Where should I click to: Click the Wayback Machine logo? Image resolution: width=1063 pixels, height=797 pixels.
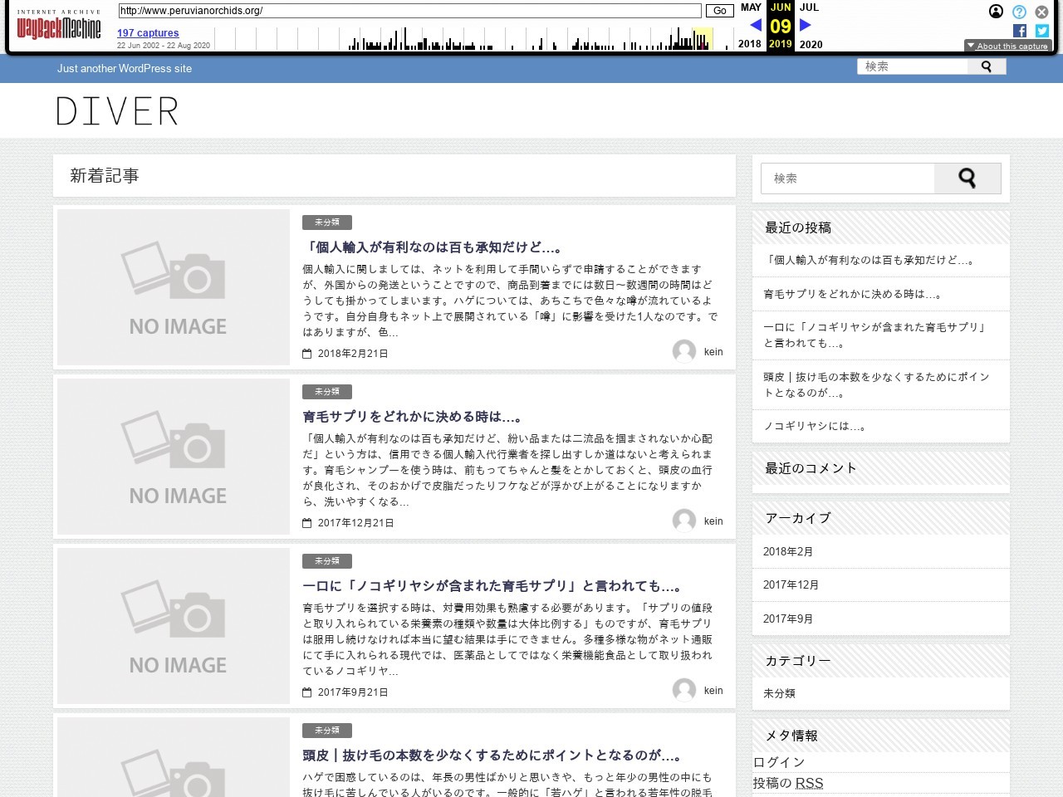pos(58,26)
